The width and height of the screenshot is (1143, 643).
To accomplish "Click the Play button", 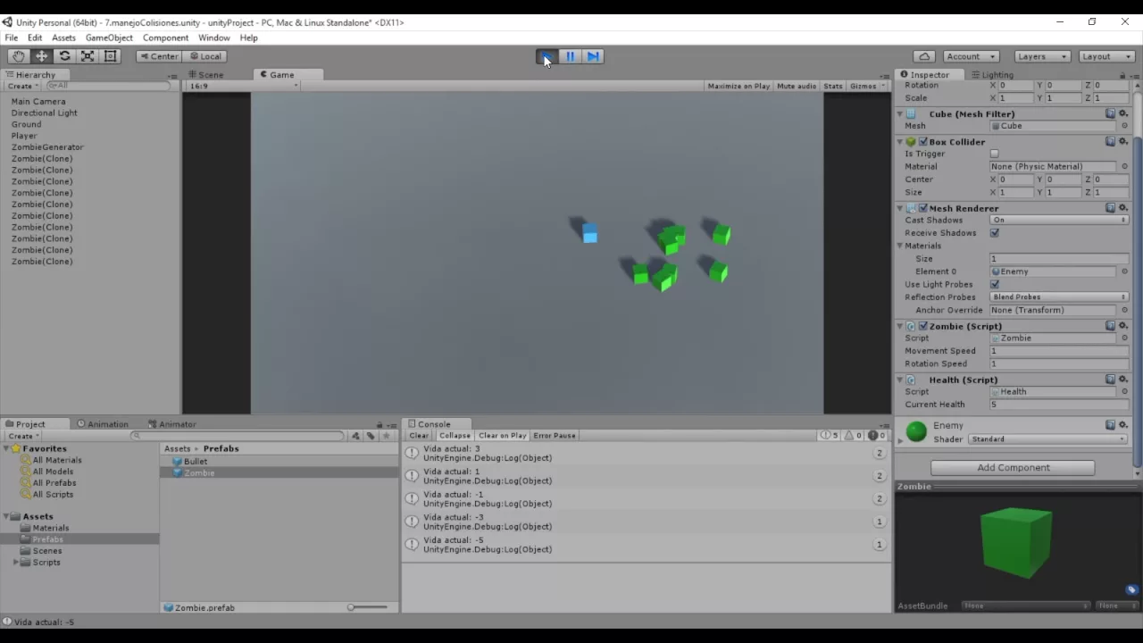I will (x=546, y=56).
